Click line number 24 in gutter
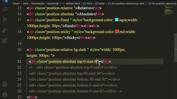Viewport: 177px width, 99px height. (20, 79)
